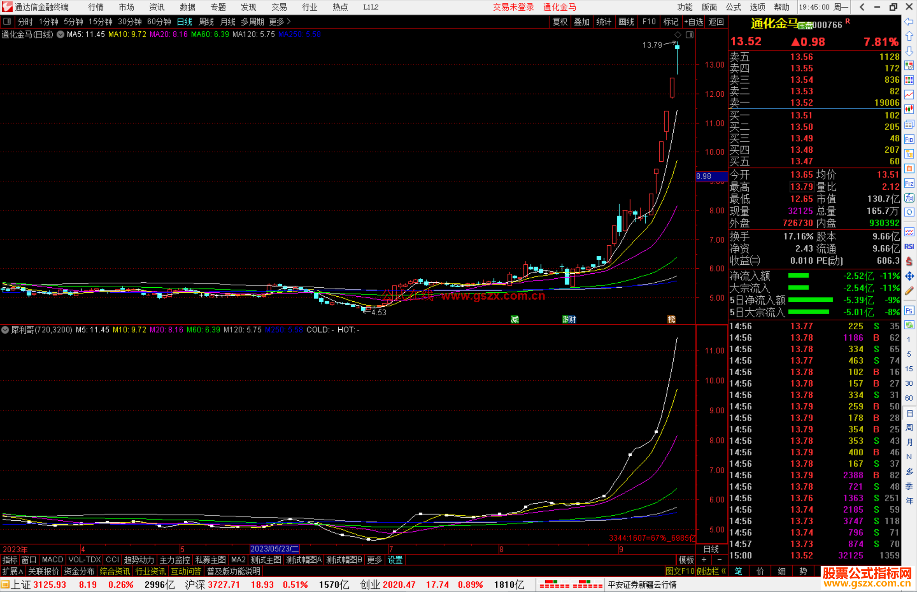
Task: Click the blue down arrow sidebar icon
Action: pos(909,51)
